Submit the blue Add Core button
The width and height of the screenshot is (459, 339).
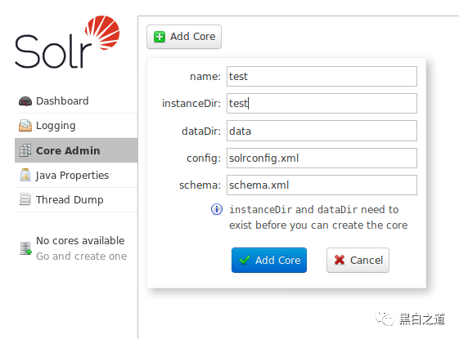tap(269, 260)
